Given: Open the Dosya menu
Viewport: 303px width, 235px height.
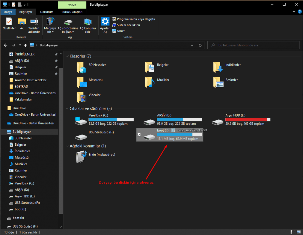Looking at the screenshot, I should (8, 12).
